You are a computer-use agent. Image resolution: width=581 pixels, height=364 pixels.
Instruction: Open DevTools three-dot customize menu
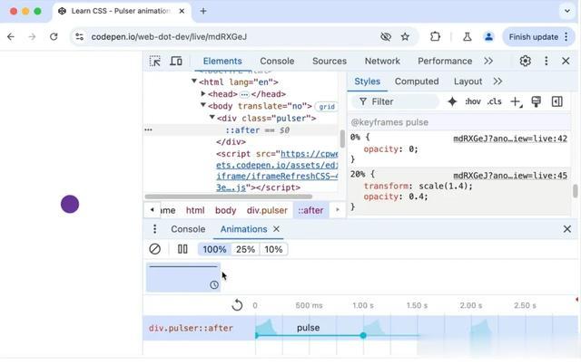pos(547,61)
